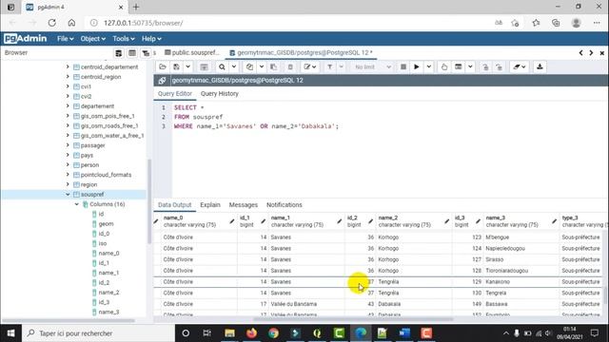Collapse the Columns (16) node
Image resolution: width=609 pixels, height=342 pixels.
point(76,204)
